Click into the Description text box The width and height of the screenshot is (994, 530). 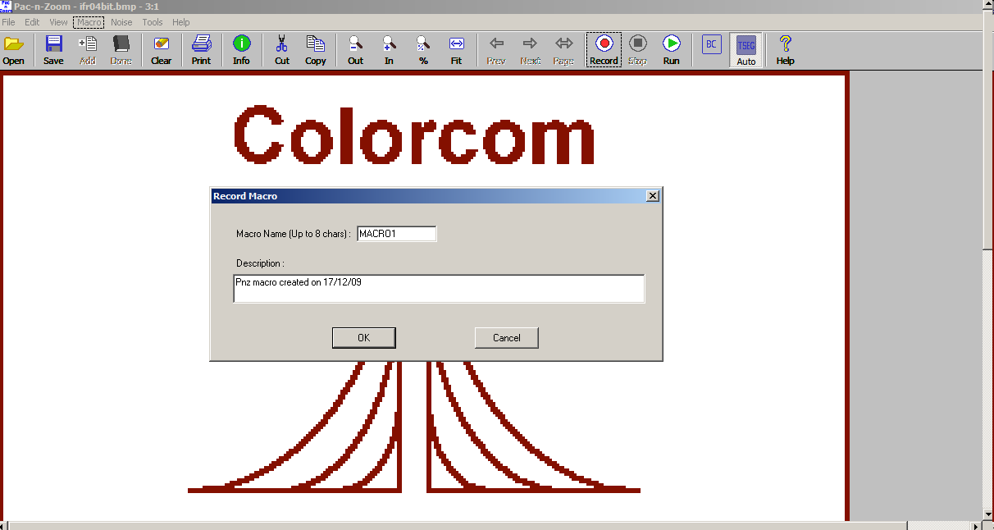[439, 289]
